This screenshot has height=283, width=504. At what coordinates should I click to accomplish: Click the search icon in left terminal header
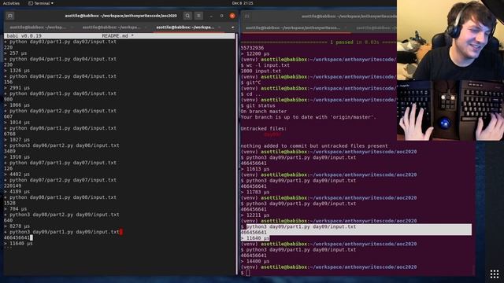click(187, 16)
